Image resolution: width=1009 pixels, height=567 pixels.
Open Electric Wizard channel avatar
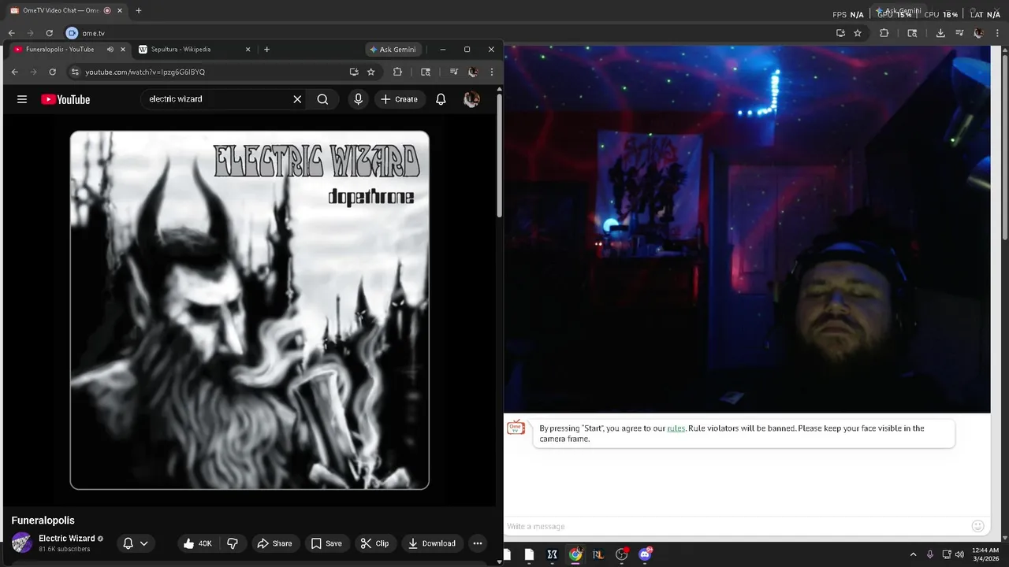(x=21, y=543)
